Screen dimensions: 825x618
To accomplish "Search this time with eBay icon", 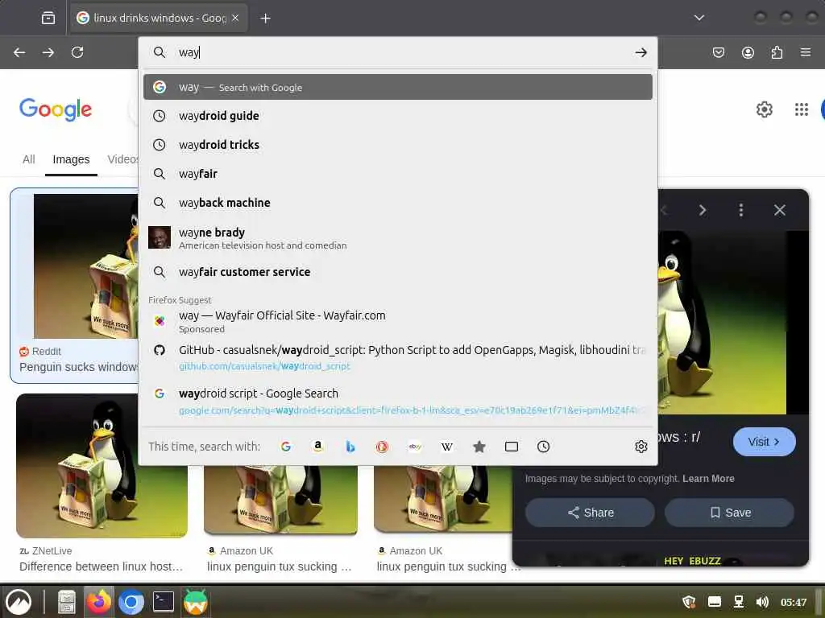I will click(x=415, y=447).
